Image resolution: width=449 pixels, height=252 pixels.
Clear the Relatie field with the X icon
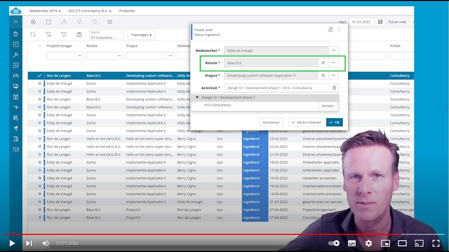(x=323, y=63)
